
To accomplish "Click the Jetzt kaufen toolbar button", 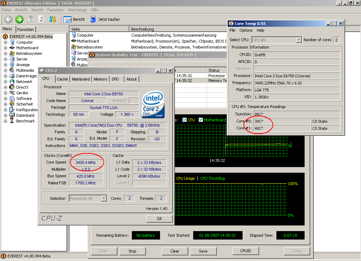I will click(x=105, y=19).
